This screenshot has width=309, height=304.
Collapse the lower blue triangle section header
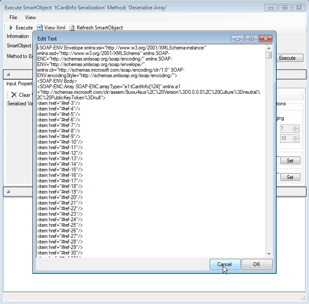[8, 191]
